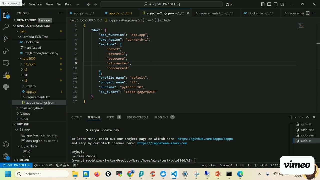The image size is (320, 180).
Task: Split the editor right
Action: 308,13
